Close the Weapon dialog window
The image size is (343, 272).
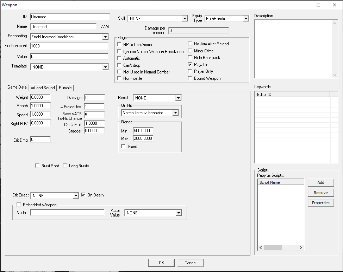tap(335, 5)
